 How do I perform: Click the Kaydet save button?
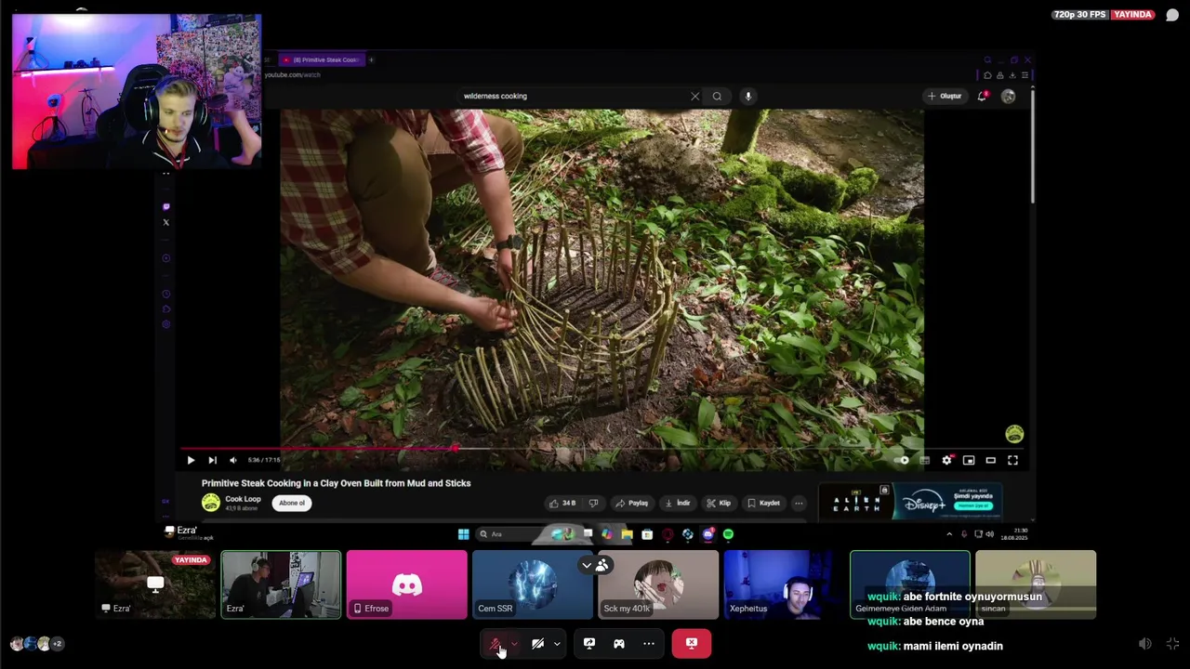tap(764, 503)
